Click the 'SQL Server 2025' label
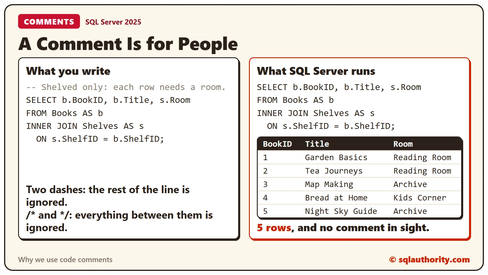 tap(113, 22)
